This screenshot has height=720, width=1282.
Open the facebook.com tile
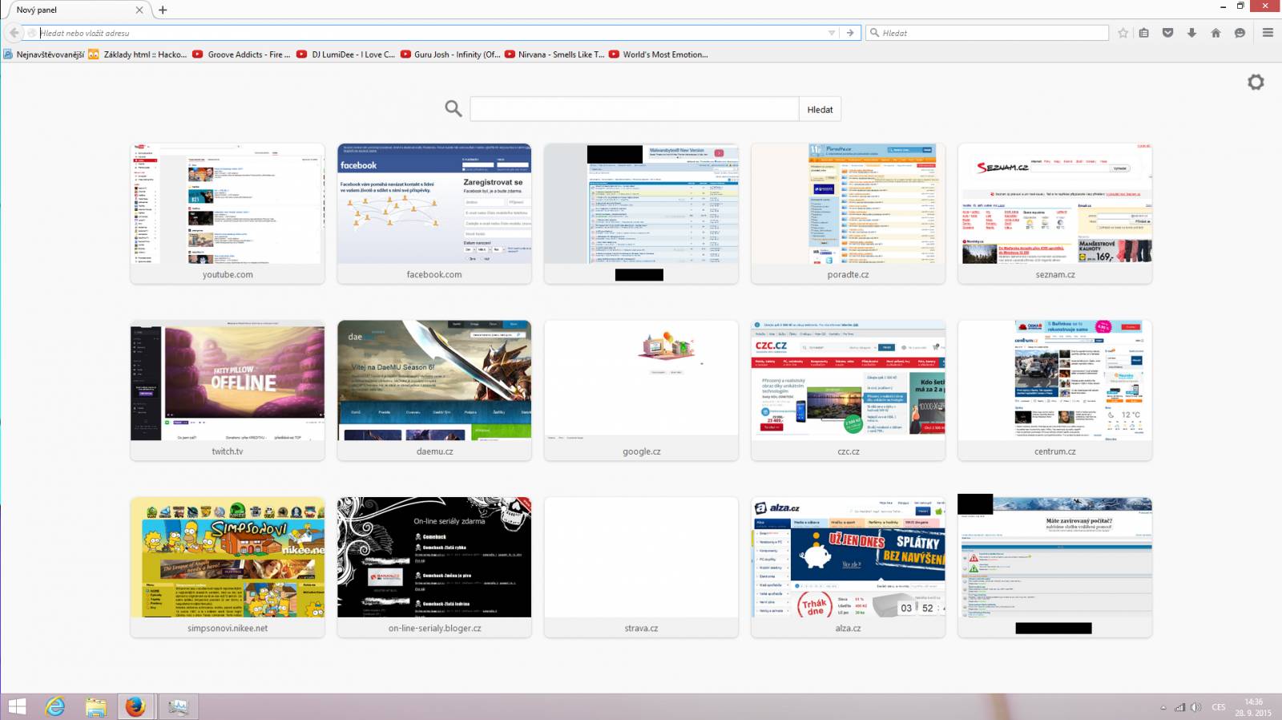[x=434, y=213]
